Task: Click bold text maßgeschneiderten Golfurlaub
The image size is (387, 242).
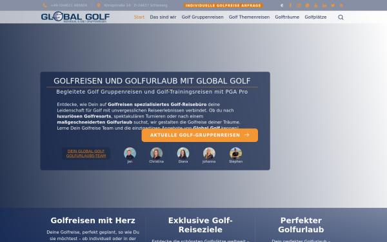Action: (95, 122)
